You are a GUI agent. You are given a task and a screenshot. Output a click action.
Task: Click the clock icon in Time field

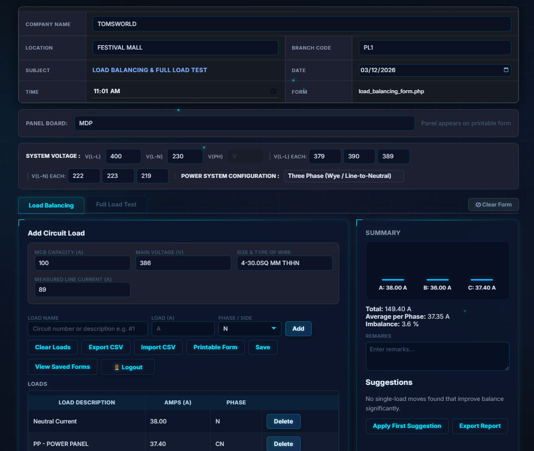(273, 91)
